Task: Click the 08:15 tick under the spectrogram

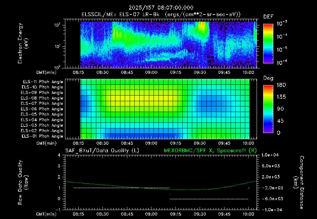Action: coord(78,72)
